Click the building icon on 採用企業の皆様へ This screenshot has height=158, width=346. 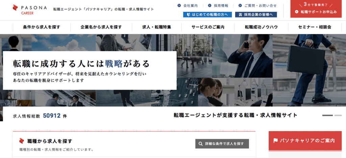[240, 14]
